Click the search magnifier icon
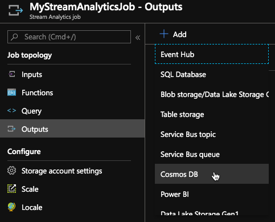Viewport: 275px width, 222px height. [14, 37]
